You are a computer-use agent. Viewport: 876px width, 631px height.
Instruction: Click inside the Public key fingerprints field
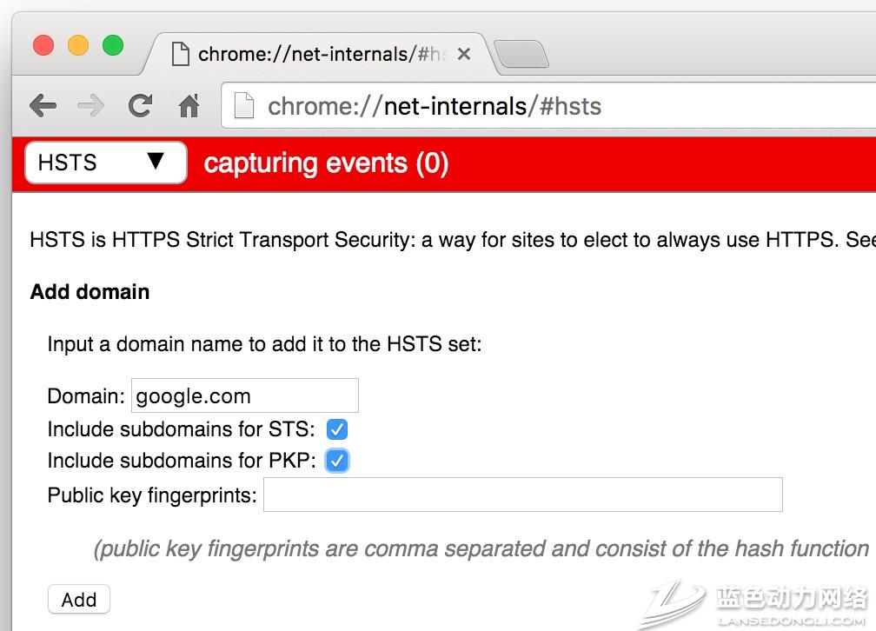pyautogui.click(x=522, y=494)
